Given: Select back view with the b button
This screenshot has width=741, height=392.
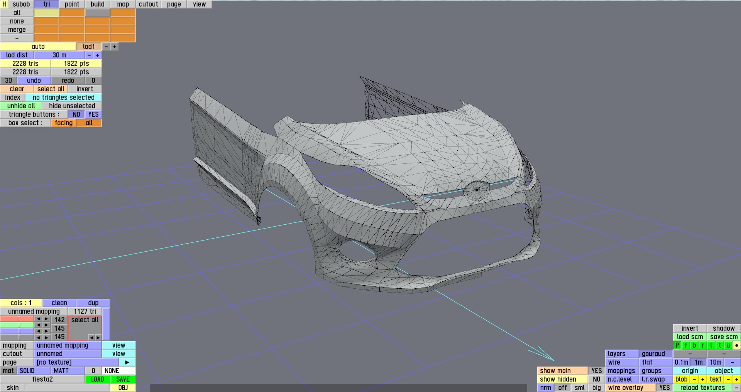Looking at the screenshot, I should point(694,345).
